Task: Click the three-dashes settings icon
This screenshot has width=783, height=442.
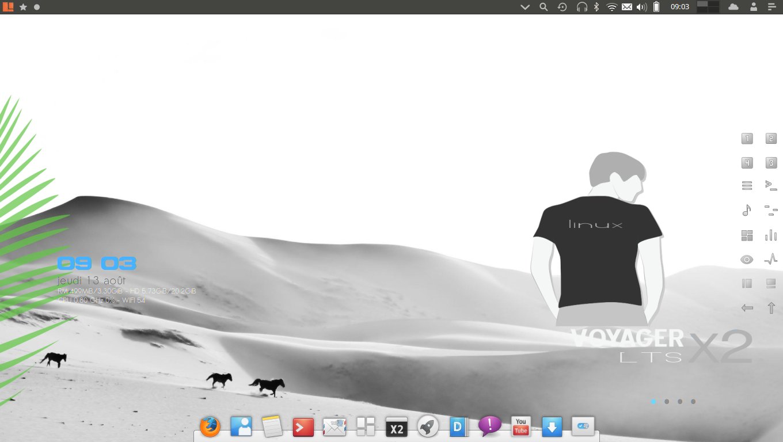Action: tap(771, 210)
